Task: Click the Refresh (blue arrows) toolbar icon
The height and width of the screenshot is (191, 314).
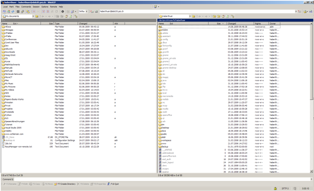Action: click(13, 11)
